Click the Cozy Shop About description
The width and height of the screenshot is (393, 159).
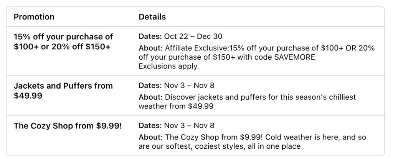point(265,137)
